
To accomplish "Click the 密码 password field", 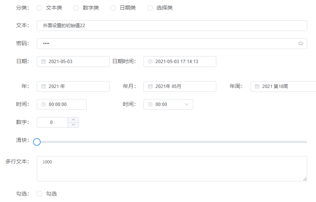I will tap(172, 44).
